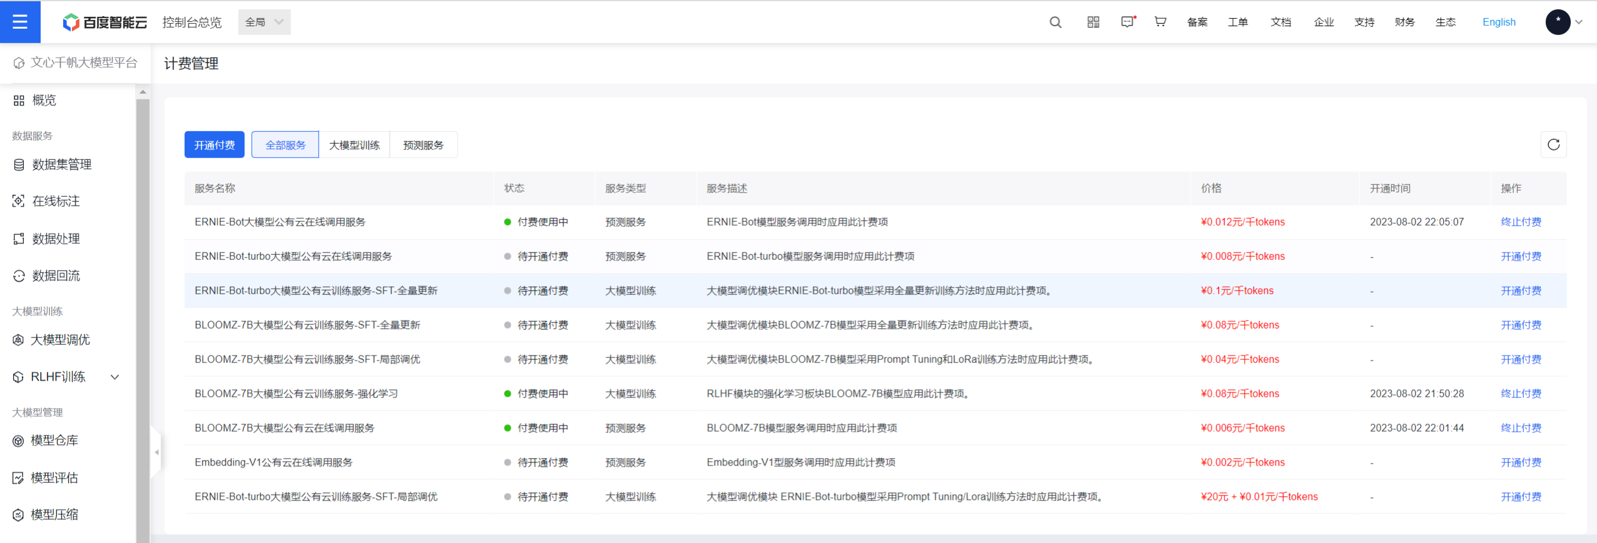Open the product grid icon
1597x543 pixels.
(x=1093, y=22)
